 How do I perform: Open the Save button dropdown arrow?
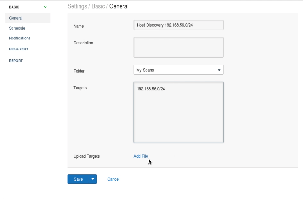[93, 179]
